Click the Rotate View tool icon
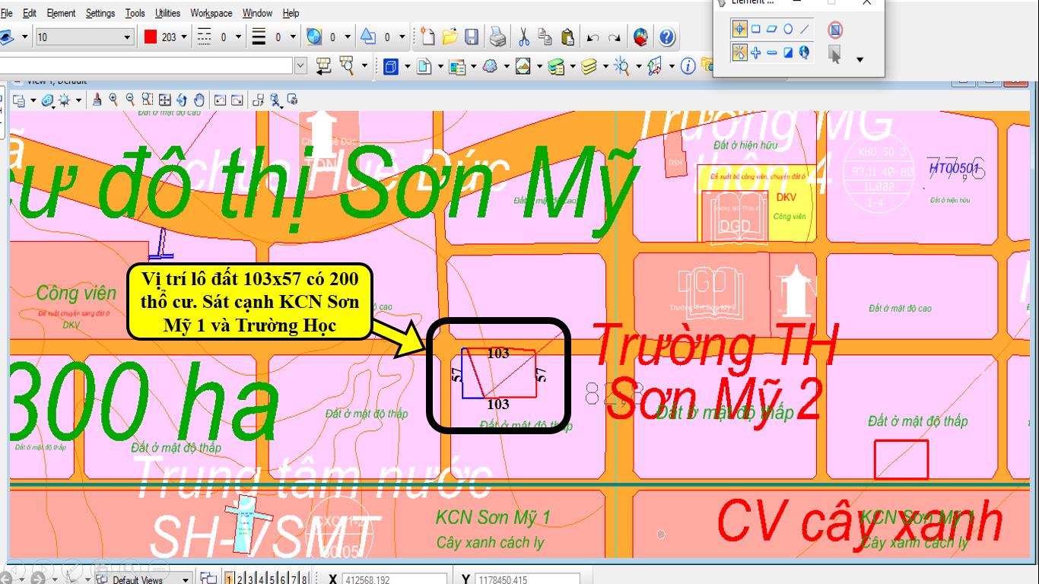Image resolution: width=1039 pixels, height=584 pixels. coord(182,99)
